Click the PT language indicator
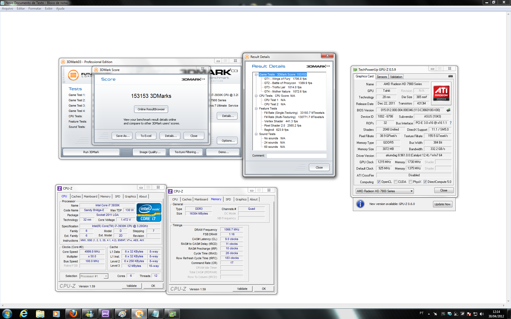 [x=422, y=313]
